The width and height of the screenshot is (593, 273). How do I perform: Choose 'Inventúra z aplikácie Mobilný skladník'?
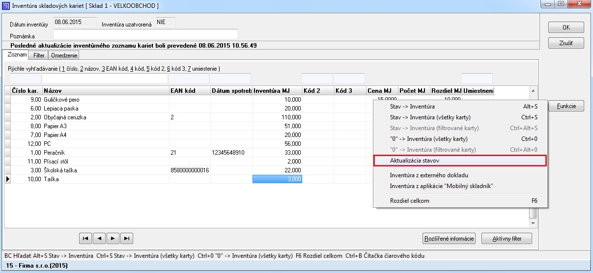(460, 186)
